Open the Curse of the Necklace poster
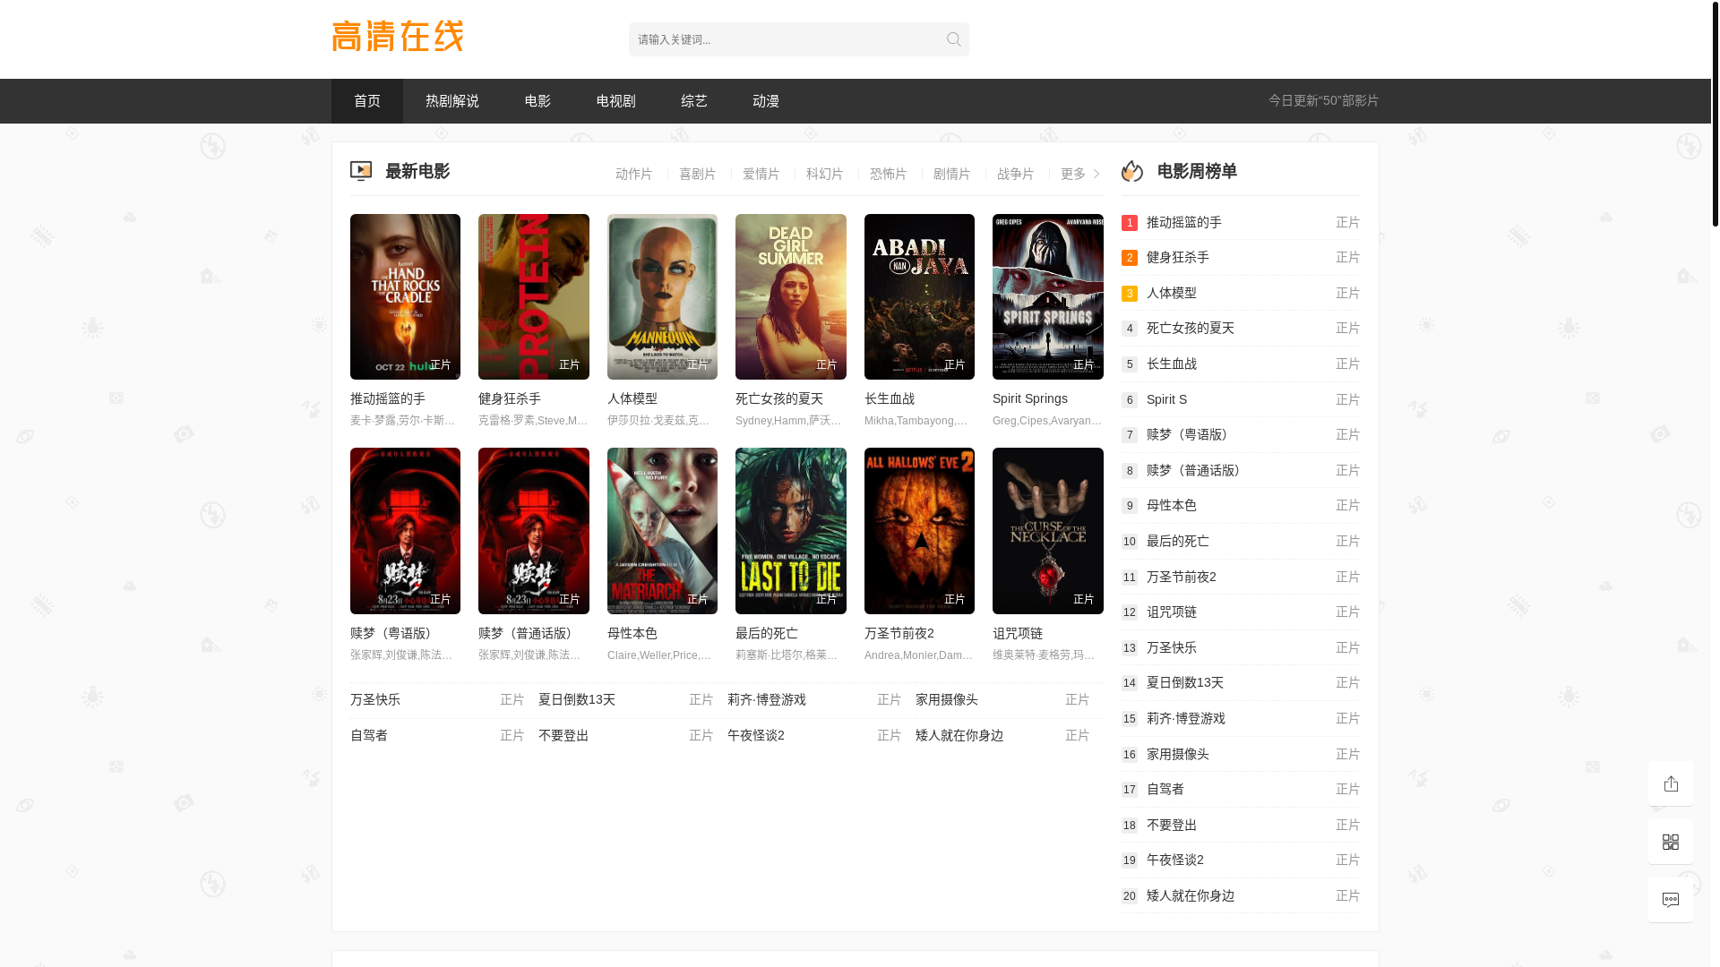Viewport: 1720px width, 967px height. pyautogui.click(x=1048, y=531)
